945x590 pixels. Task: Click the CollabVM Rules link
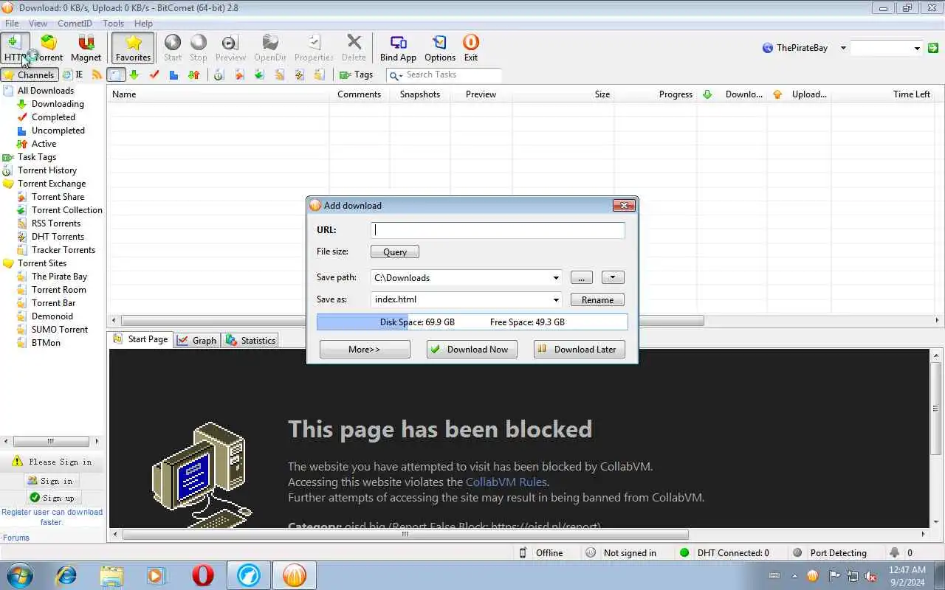click(x=506, y=482)
